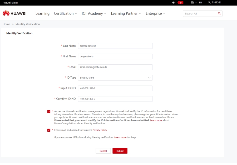Viewport: 237px width, 165px height.
Task: Open the Learning menu item
Action: coord(42,13)
